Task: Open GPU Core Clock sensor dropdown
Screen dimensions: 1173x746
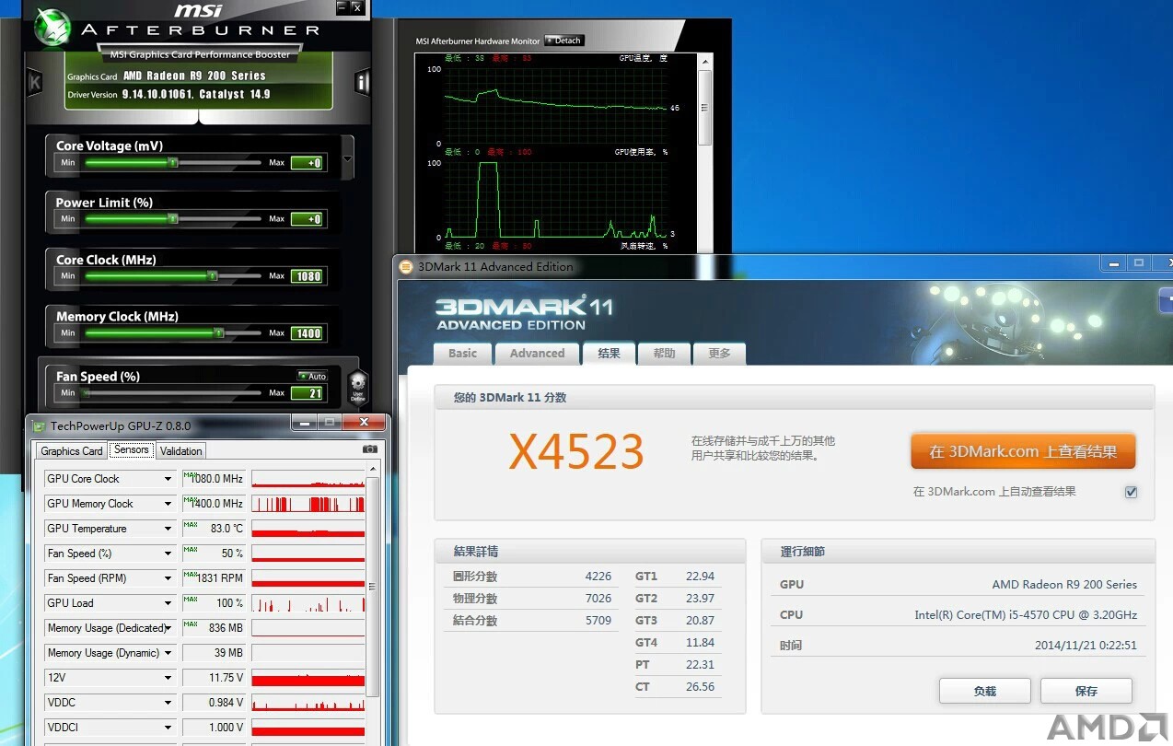Action: (168, 479)
